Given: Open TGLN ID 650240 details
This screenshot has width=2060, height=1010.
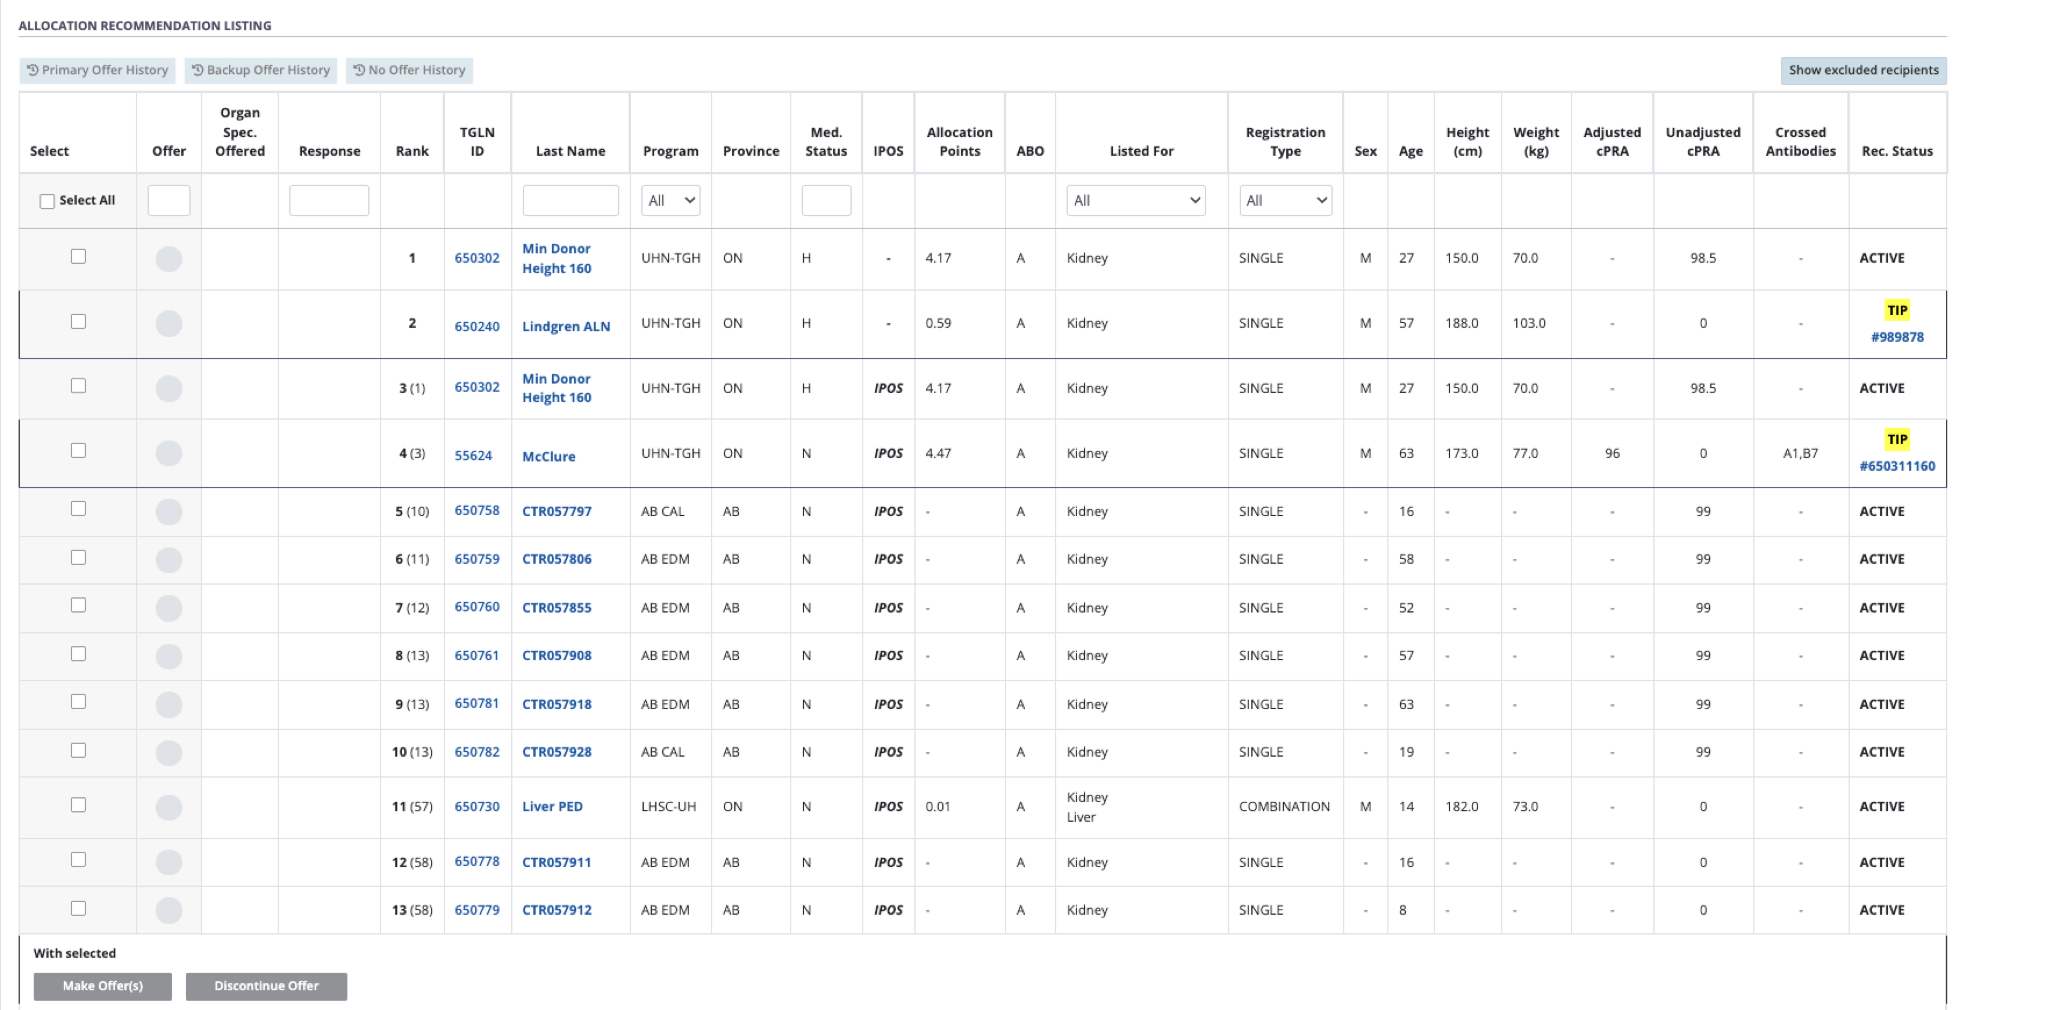Looking at the screenshot, I should click(x=476, y=326).
